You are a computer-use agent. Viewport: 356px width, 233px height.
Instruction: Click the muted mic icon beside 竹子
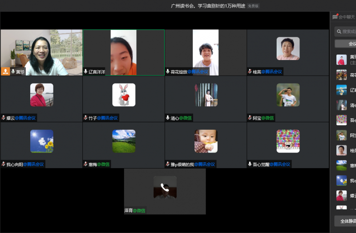(x=85, y=118)
